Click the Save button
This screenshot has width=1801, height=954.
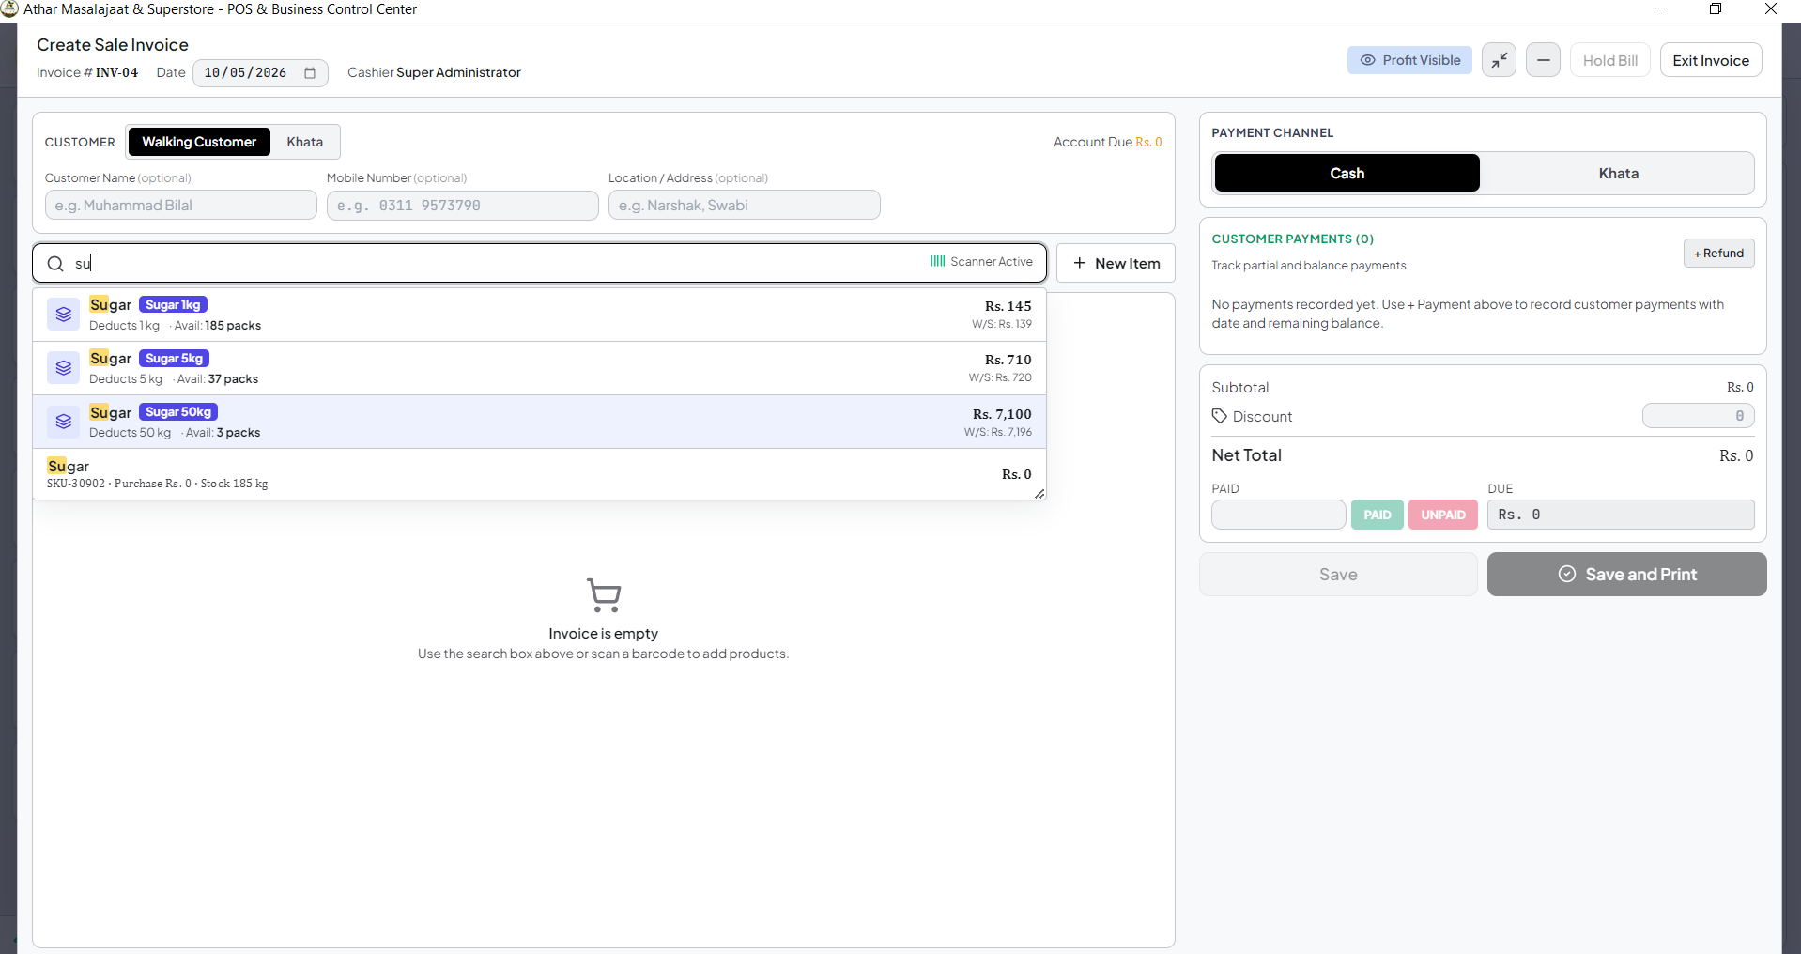click(x=1338, y=575)
